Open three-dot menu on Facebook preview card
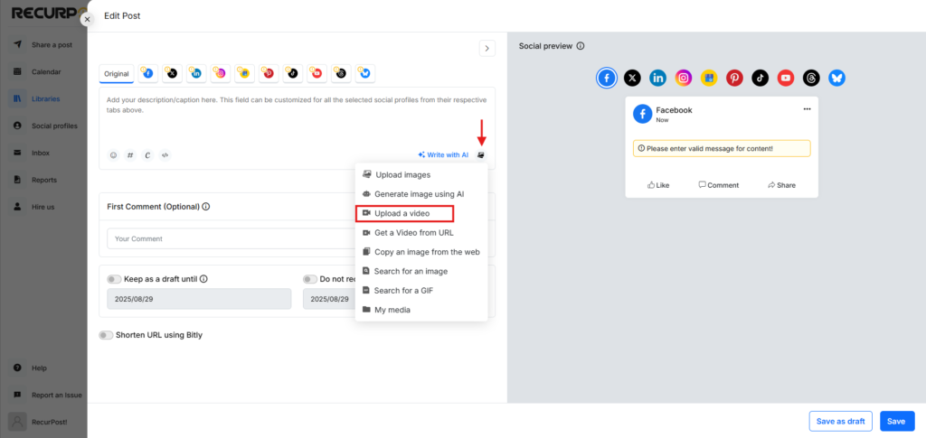The width and height of the screenshot is (926, 438). tap(807, 109)
